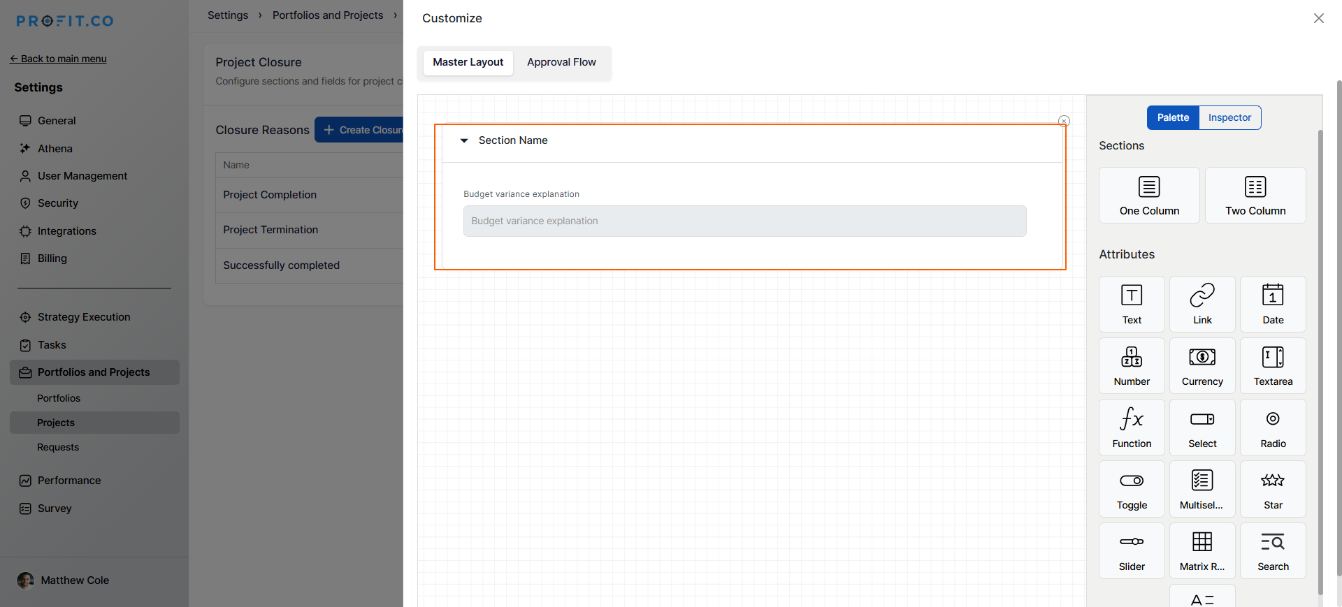Viewport: 1342px width, 607px height.
Task: Add a Matrix attribute from the palette
Action: (1202, 550)
